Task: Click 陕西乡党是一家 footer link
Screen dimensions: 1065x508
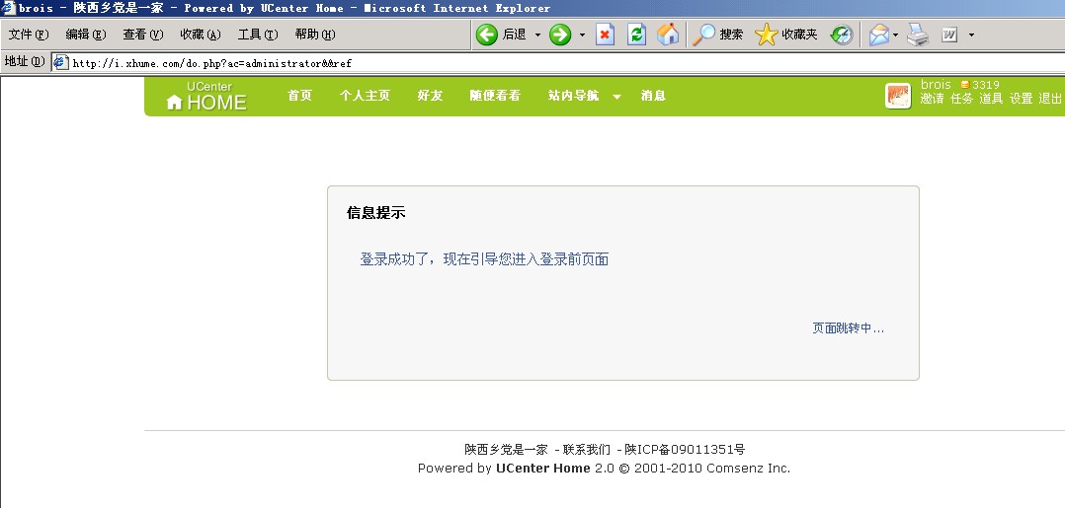Action: [506, 449]
